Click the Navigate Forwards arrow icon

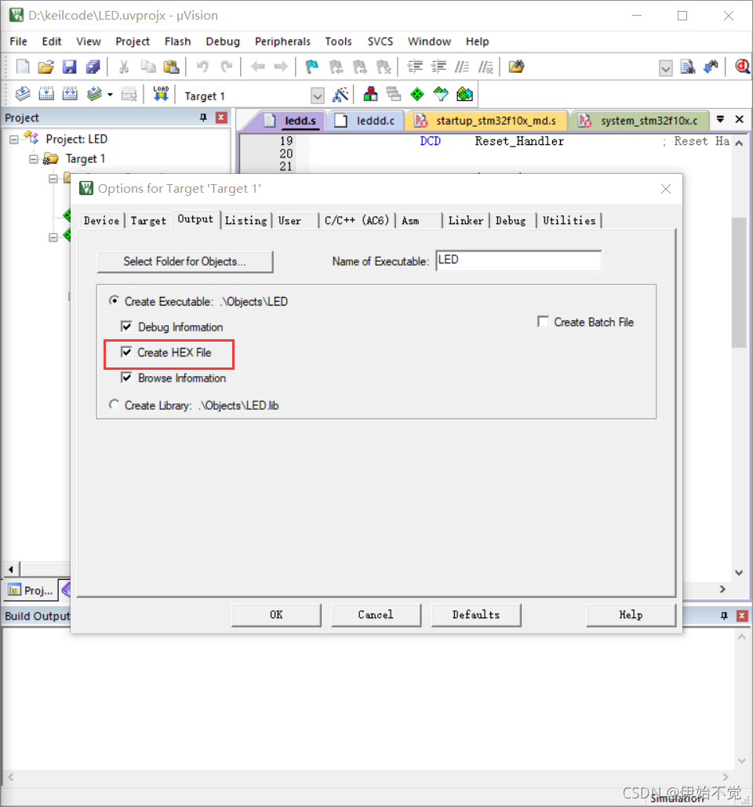click(281, 67)
